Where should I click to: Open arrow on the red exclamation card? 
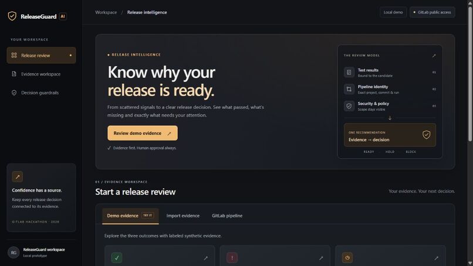[x=321, y=258]
